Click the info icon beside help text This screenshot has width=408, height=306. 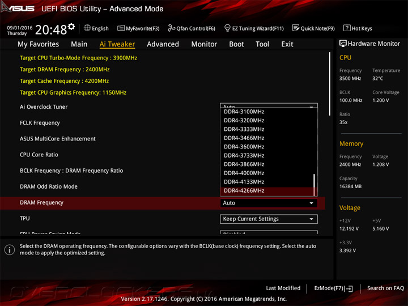10,250
